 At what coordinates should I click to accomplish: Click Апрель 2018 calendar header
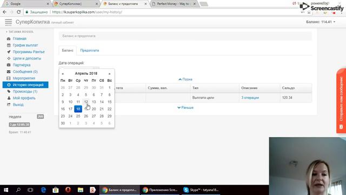tap(86, 74)
